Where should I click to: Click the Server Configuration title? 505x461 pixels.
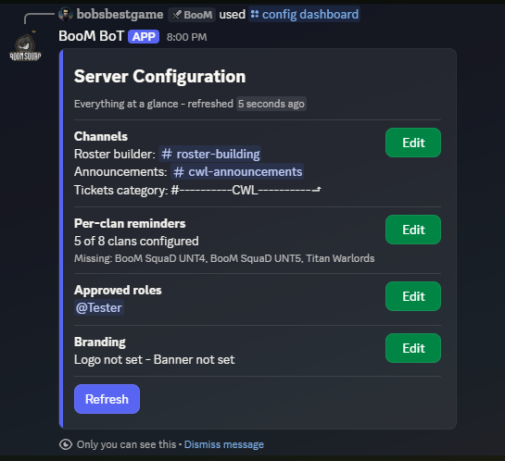tap(159, 77)
